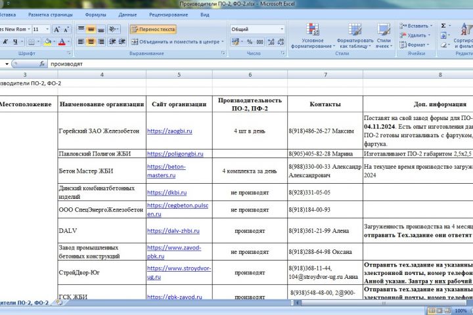Click Удалить cells button
The height and width of the screenshot is (315, 473).
[414, 35]
